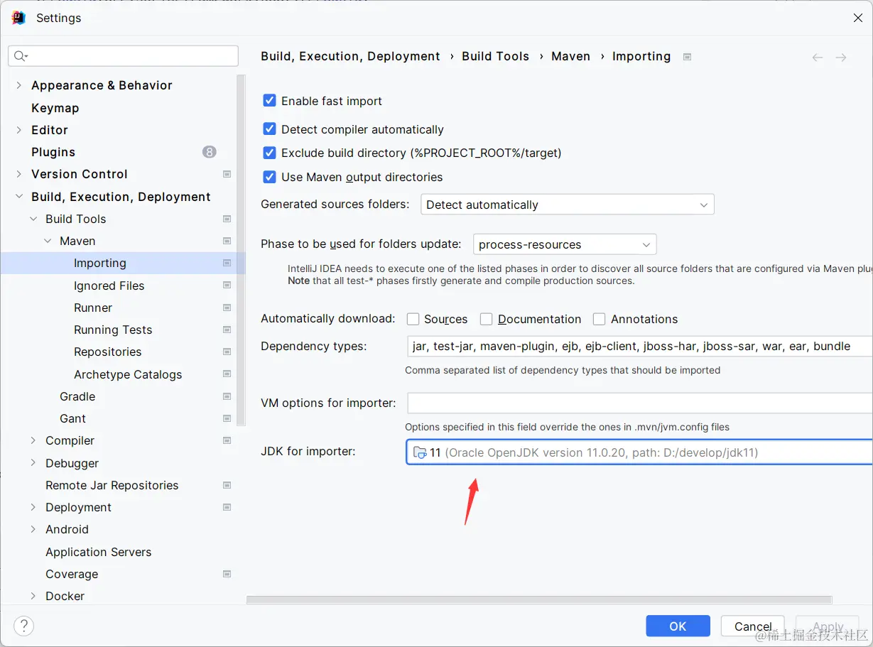Open Keymap settings page
Screen dimensions: 873x647
55,108
